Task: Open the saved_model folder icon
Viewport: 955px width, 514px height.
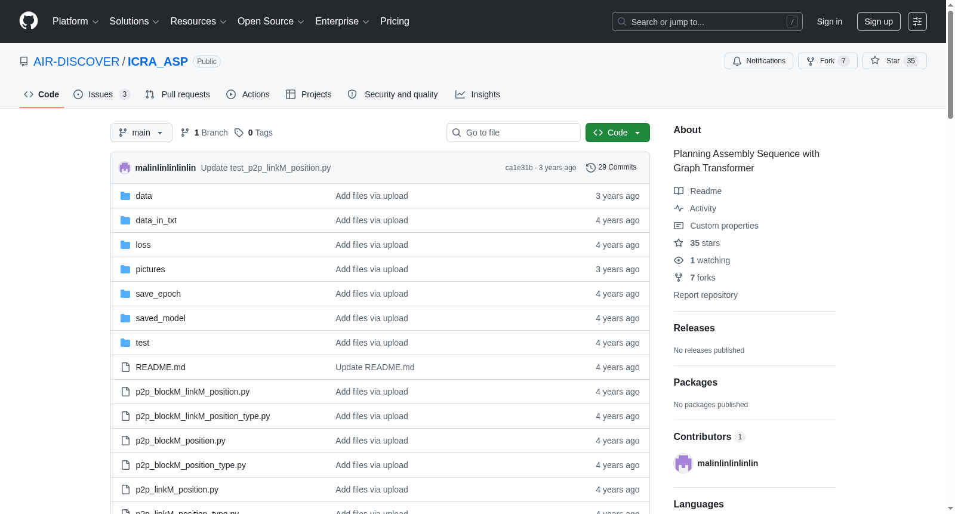Action: click(125, 318)
